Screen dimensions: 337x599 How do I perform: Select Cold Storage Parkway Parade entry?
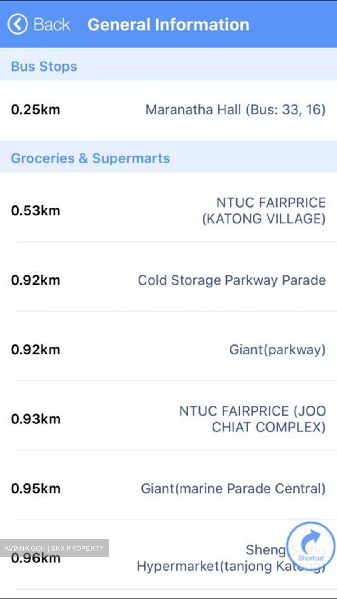[x=168, y=280]
